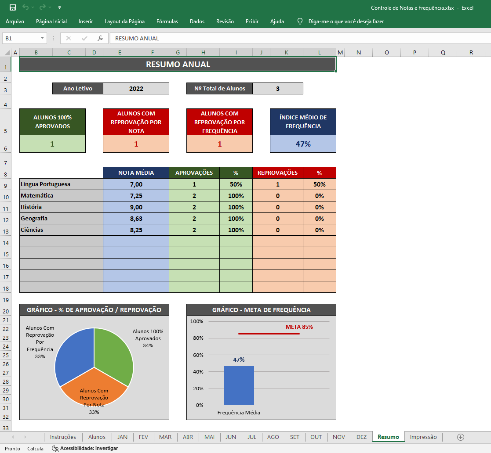The width and height of the screenshot is (491, 453).
Task: Expand the Name Box dropdown arrow
Action: 42,38
